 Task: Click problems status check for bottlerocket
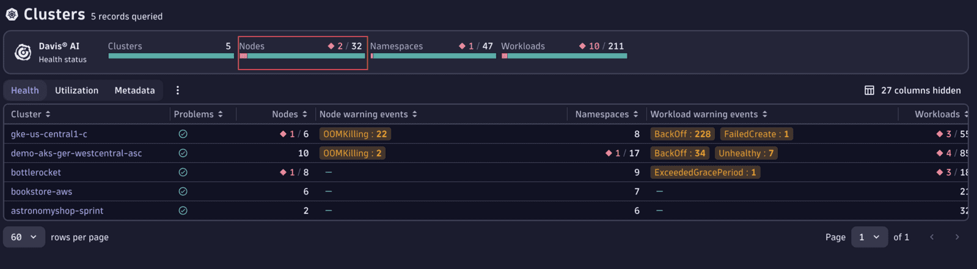[183, 172]
